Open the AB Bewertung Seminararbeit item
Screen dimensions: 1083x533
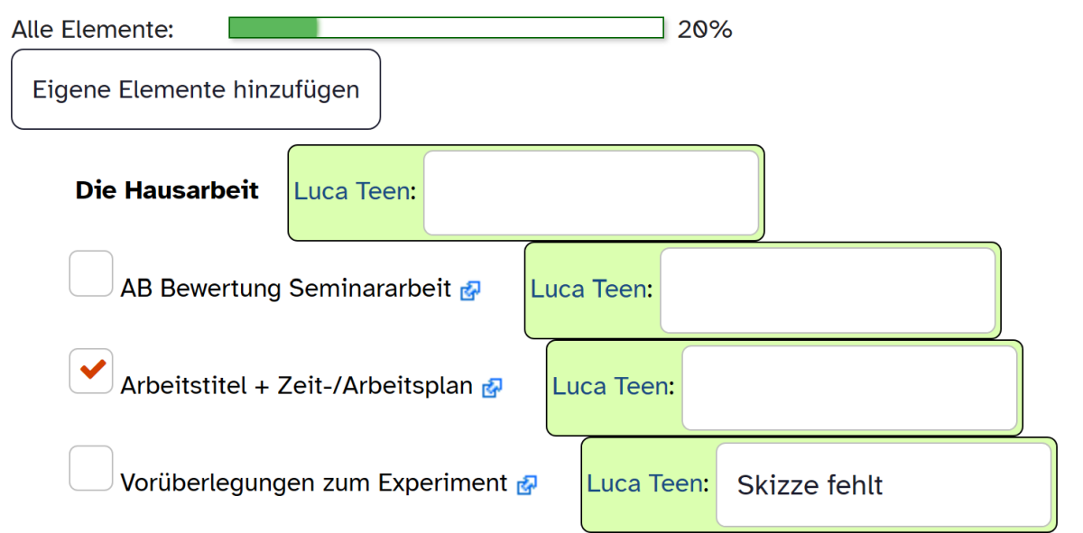[x=286, y=289]
